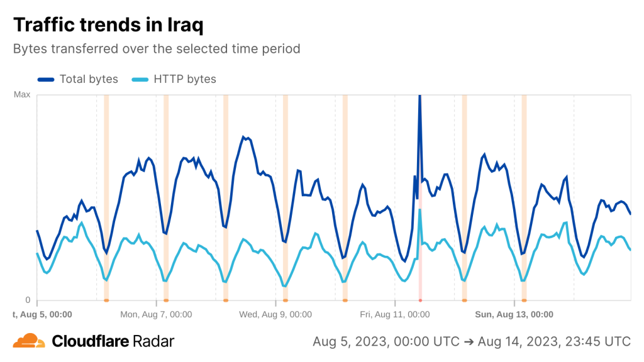Click the Fri, Aug 11, 00:00 axis label
644x362 pixels.
395,314
